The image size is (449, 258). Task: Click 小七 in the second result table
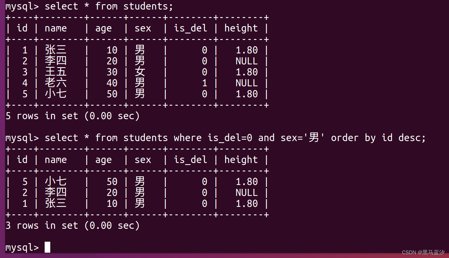(56, 182)
